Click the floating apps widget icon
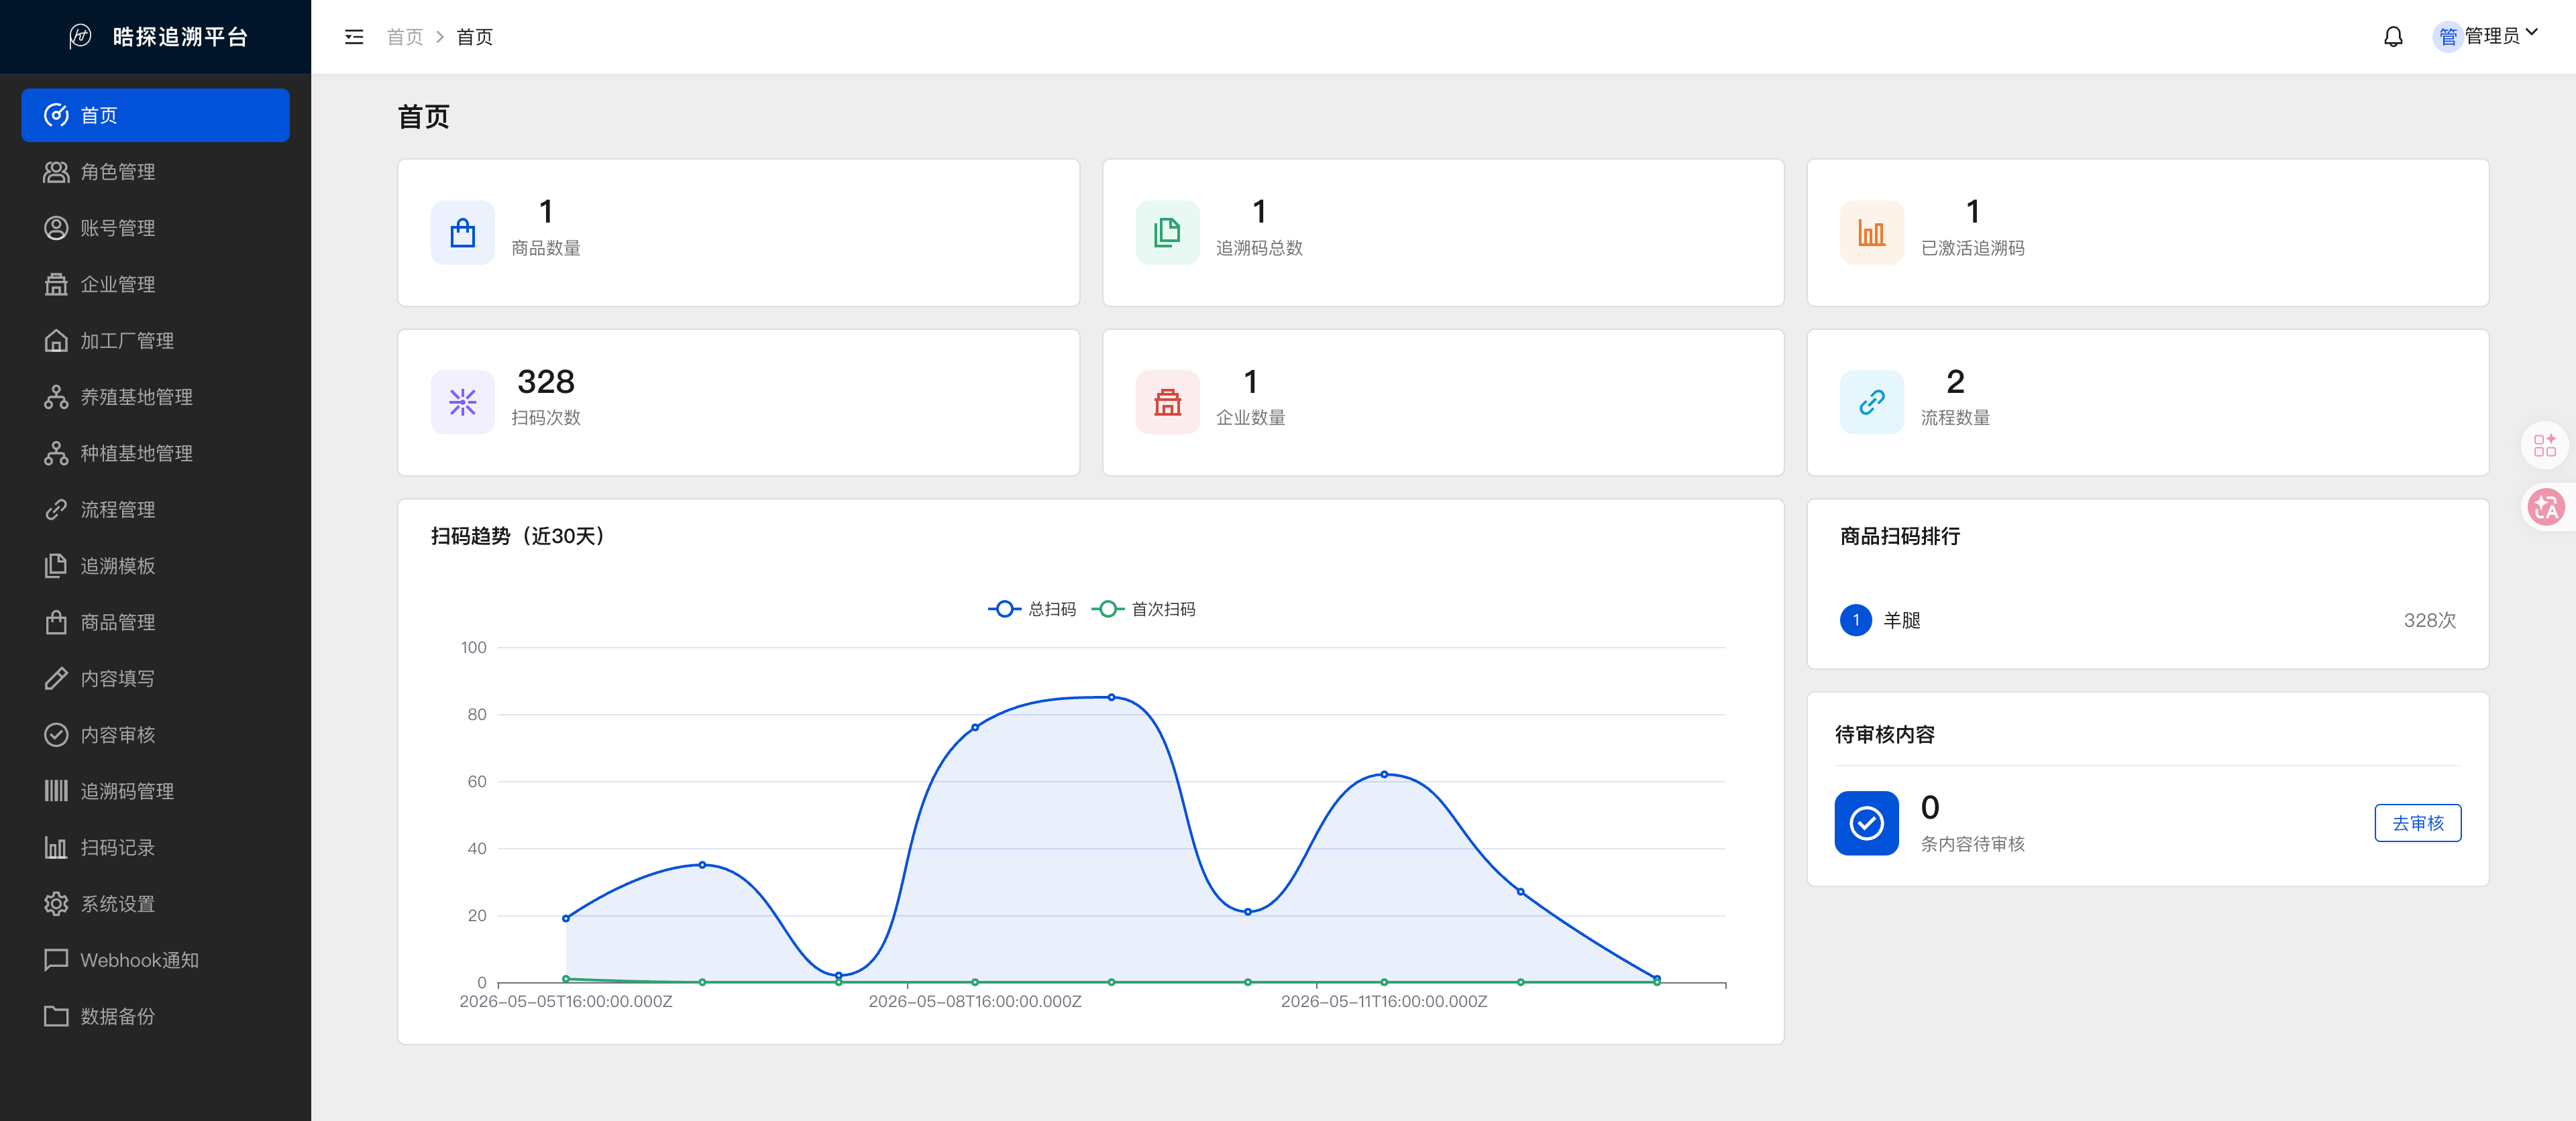2576x1121 pixels. pyautogui.click(x=2545, y=446)
